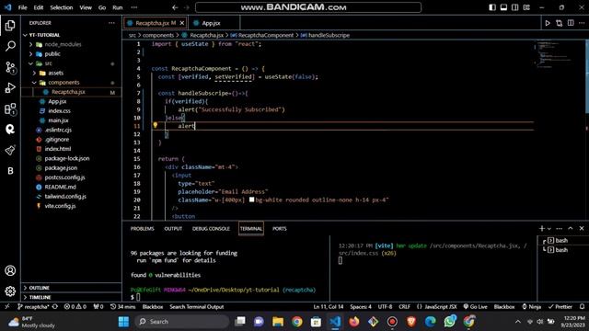Close the terminal panel
Screen dimensions: 589x331
click(582, 228)
